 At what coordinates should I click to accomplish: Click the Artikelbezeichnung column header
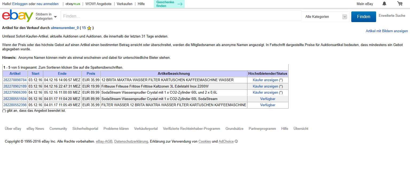pos(174,74)
